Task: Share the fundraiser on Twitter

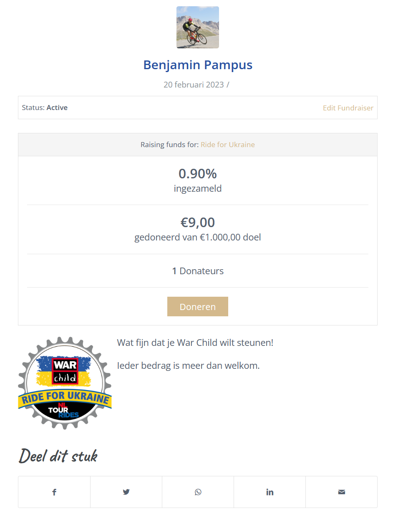Action: (x=126, y=492)
